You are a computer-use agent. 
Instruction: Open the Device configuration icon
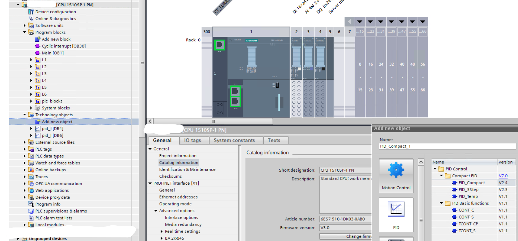pos(31,12)
